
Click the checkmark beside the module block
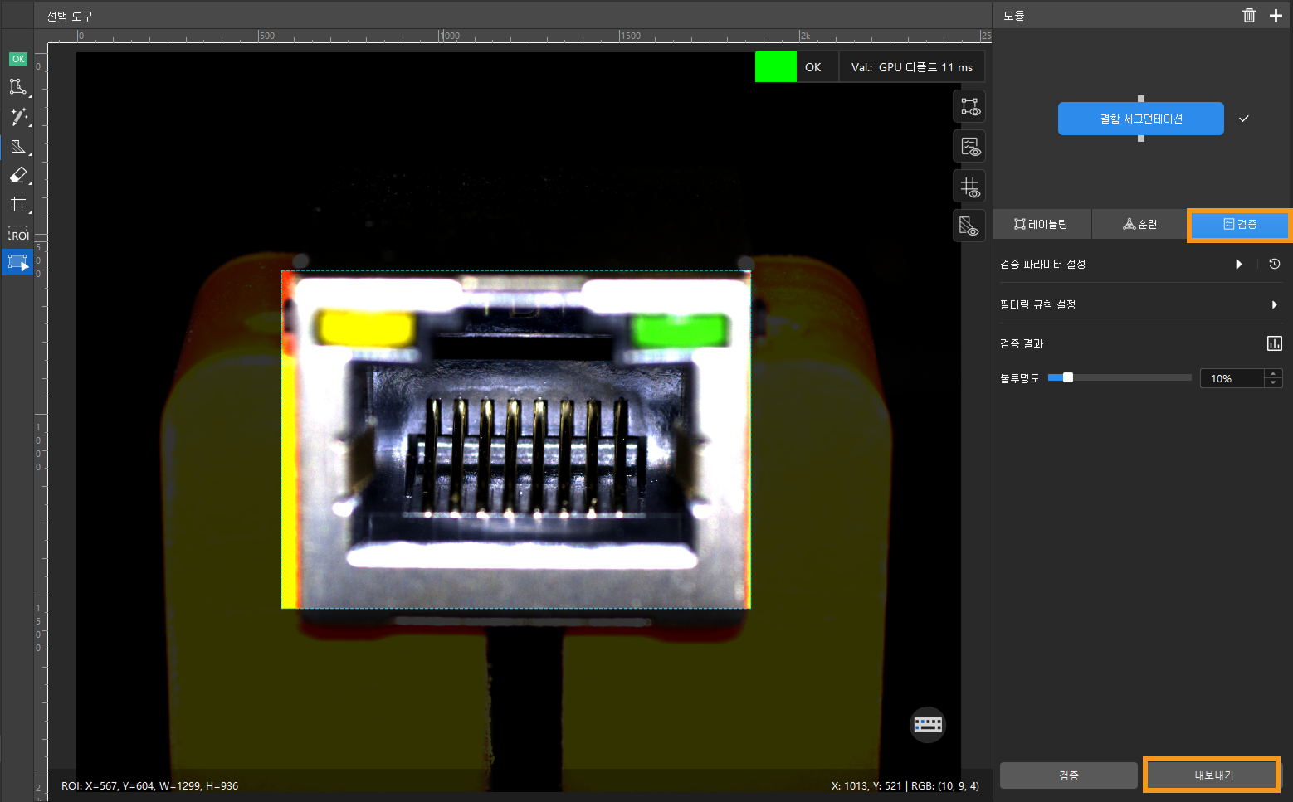1243,119
